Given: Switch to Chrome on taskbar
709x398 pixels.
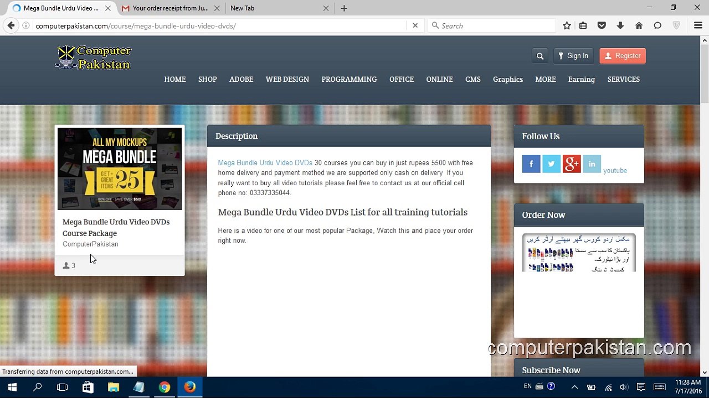Looking at the screenshot, I should pos(165,387).
